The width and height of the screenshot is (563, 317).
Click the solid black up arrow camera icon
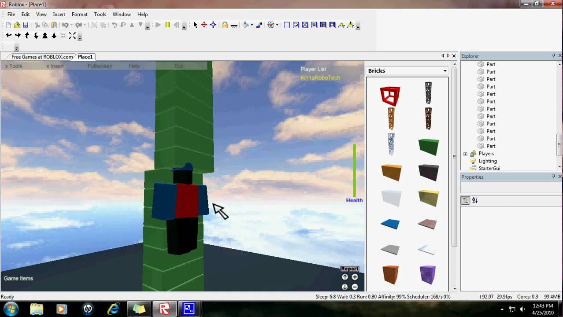[45, 36]
